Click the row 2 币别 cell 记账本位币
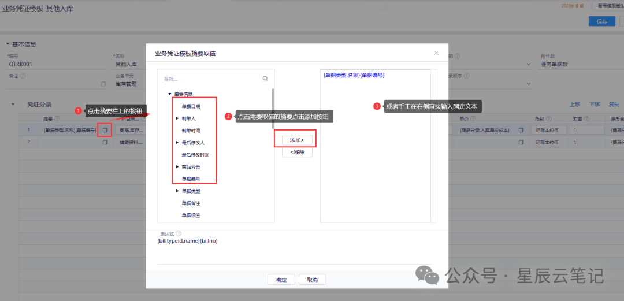 click(x=548, y=142)
